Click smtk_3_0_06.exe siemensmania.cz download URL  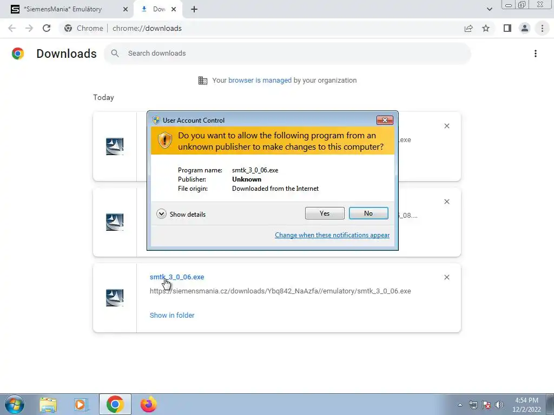pos(280,291)
